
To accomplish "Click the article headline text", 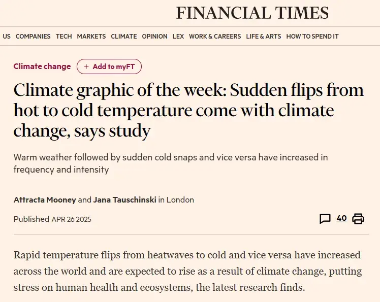I will click(x=188, y=111).
